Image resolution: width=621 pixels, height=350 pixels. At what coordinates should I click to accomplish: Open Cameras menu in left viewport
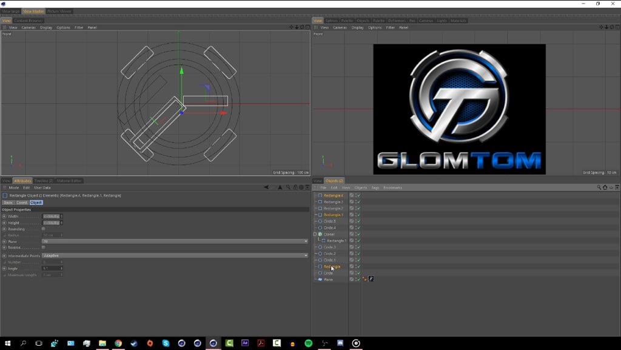pos(29,28)
